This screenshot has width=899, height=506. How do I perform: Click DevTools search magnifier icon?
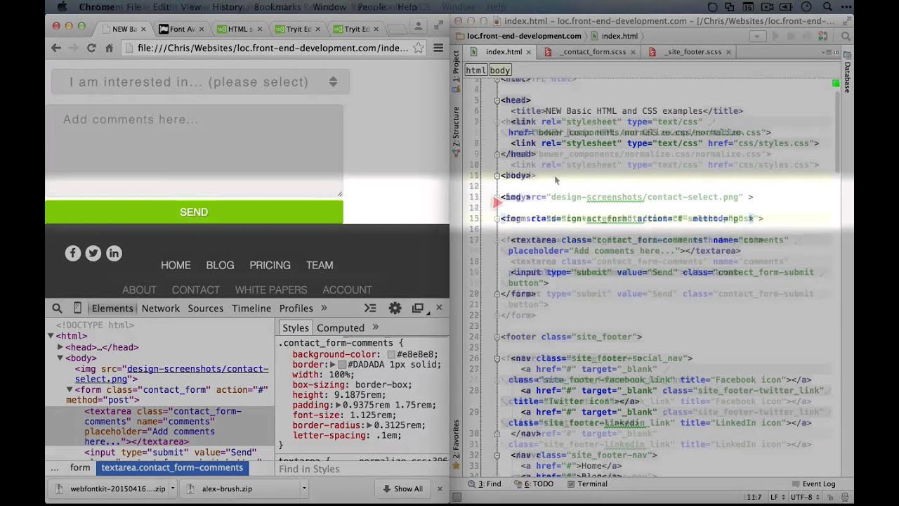tap(57, 309)
